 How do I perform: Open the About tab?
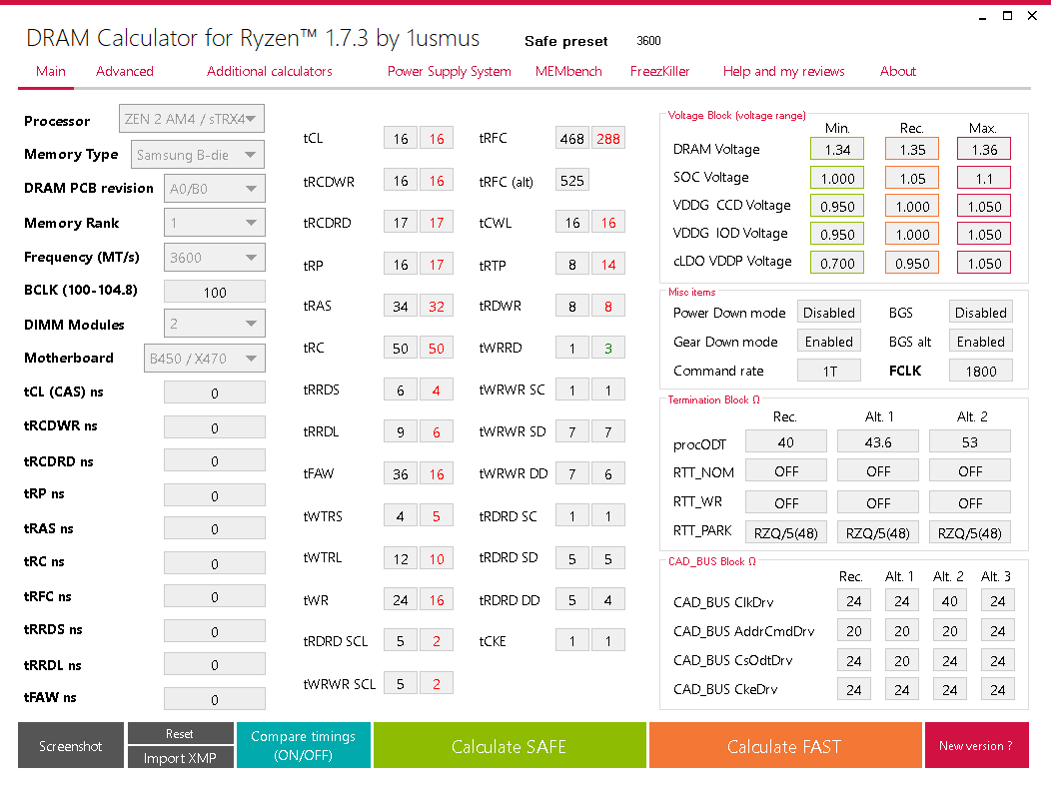[898, 71]
